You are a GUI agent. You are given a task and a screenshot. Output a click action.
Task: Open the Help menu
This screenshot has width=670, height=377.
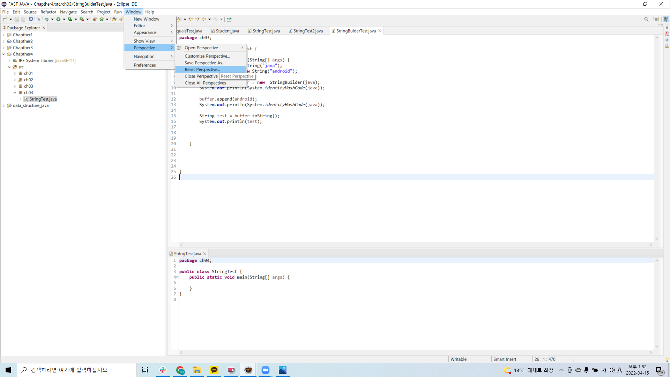(150, 12)
